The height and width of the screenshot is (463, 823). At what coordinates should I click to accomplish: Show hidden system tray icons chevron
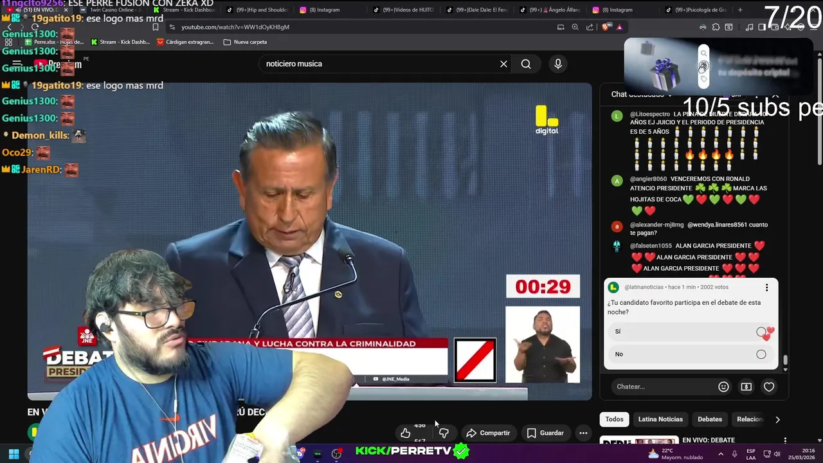(719, 454)
